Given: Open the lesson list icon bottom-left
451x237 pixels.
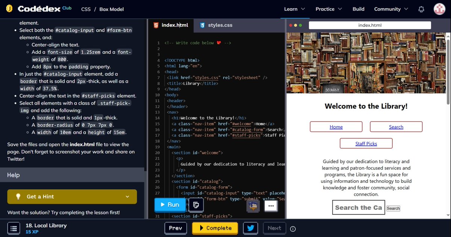Looking at the screenshot, I should (x=14, y=228).
